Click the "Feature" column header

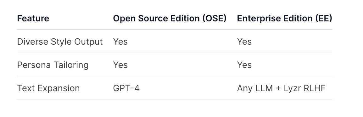point(33,18)
